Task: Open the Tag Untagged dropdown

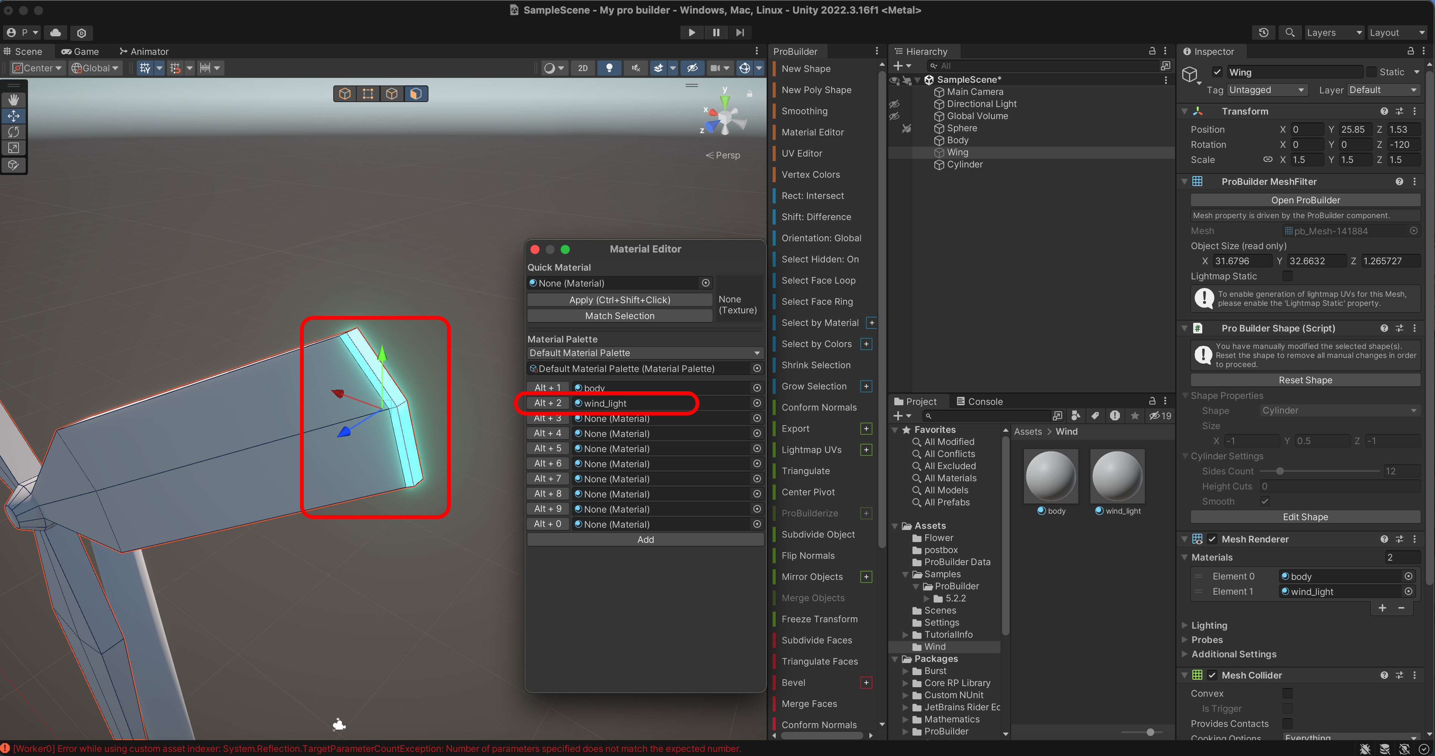Action: pos(1267,90)
